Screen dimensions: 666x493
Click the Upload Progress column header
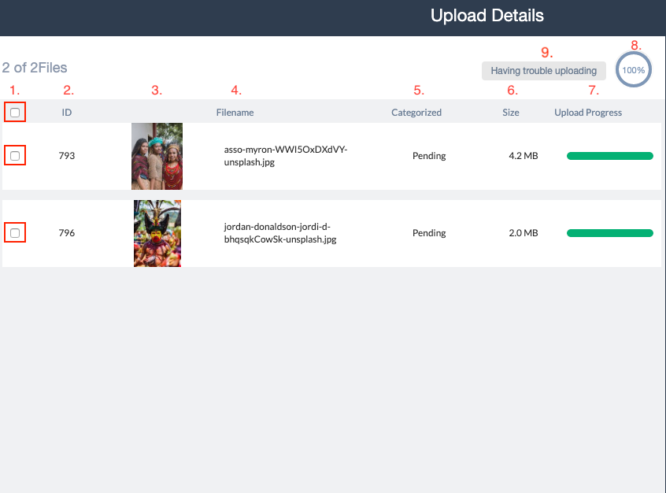click(x=588, y=113)
